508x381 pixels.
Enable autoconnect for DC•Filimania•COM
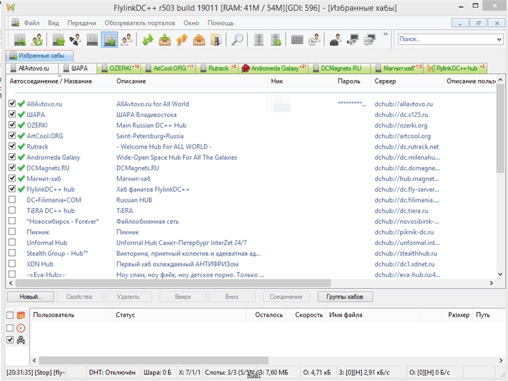tap(12, 199)
